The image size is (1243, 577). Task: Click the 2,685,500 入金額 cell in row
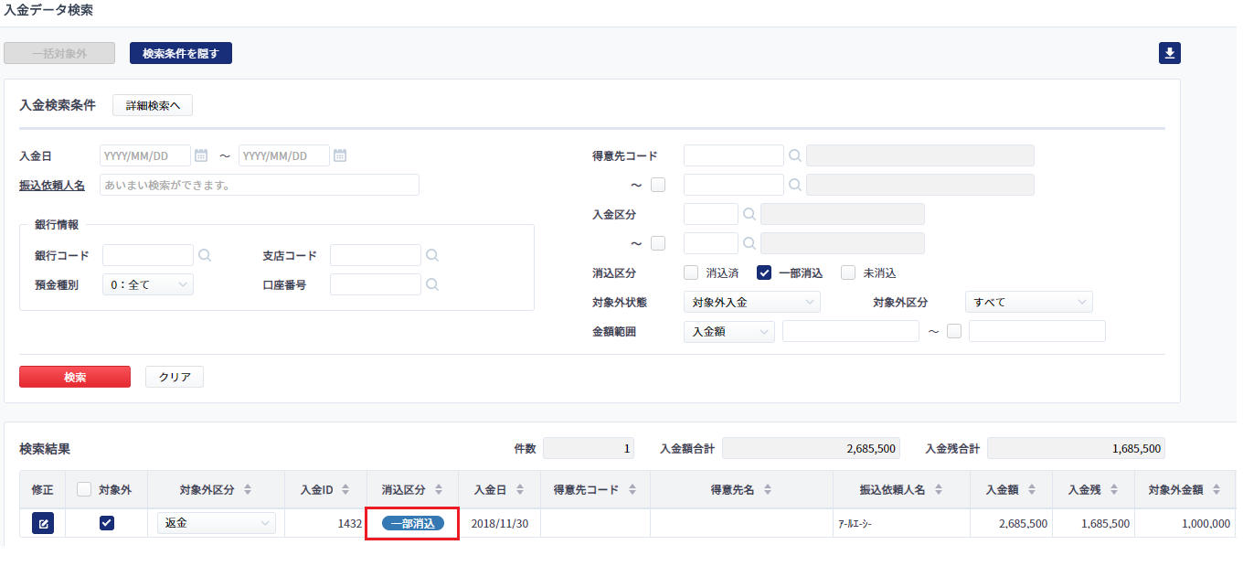coord(1012,523)
